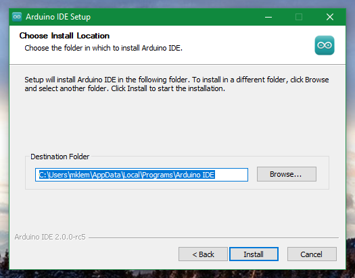Screen dimensions: 355x278
Task: Open the Browse... folder picker
Action: [287, 174]
